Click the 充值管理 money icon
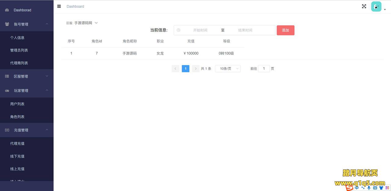 tap(7, 130)
